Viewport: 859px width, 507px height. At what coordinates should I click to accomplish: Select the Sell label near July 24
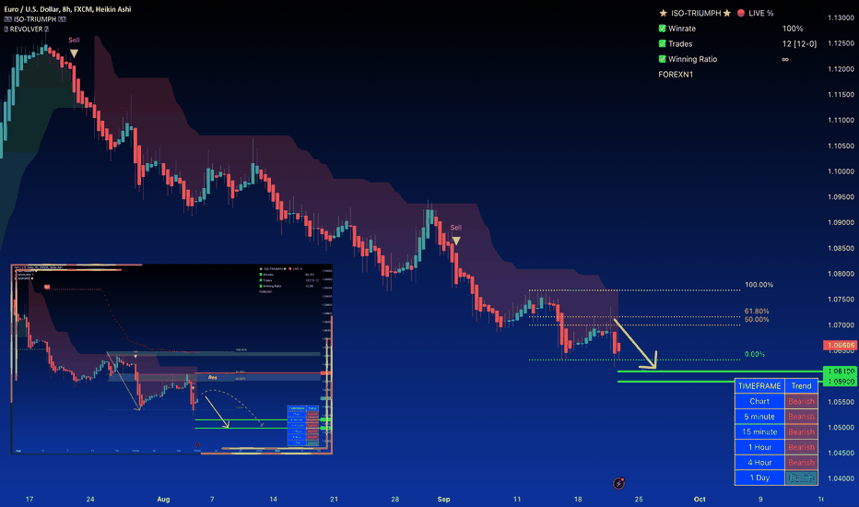pos(74,40)
